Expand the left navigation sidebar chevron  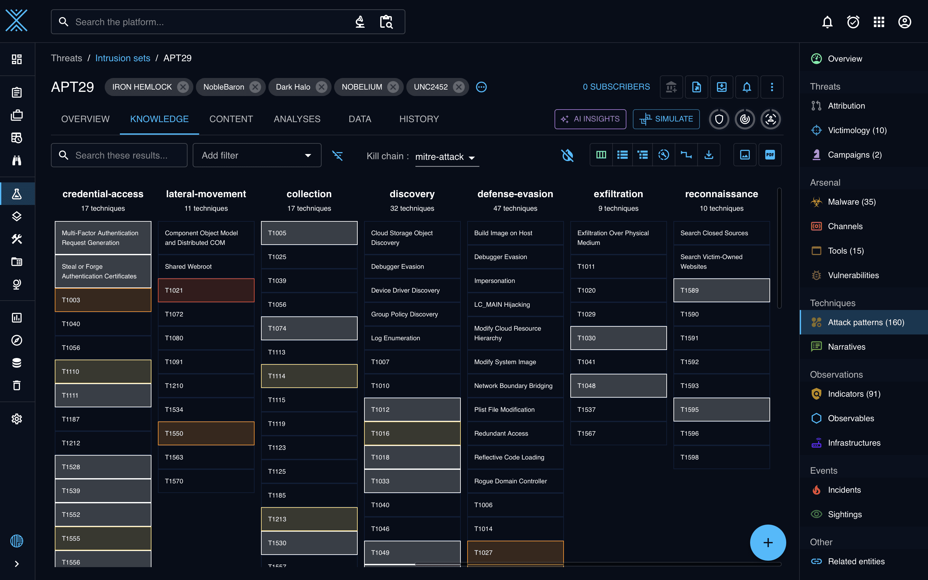click(16, 564)
